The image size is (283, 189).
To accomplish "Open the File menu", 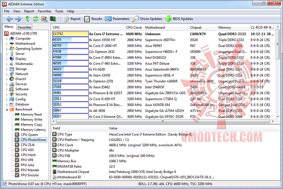I will click(7, 11).
